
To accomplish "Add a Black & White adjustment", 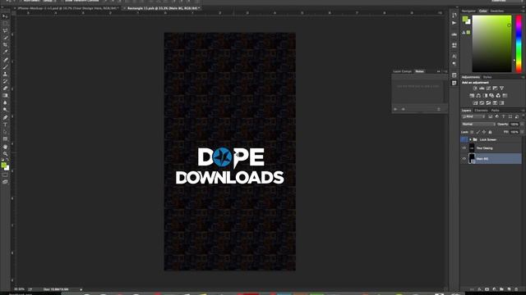I will point(485,96).
